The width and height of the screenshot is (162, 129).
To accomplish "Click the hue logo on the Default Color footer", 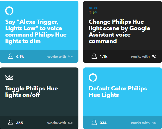I will [154, 123].
